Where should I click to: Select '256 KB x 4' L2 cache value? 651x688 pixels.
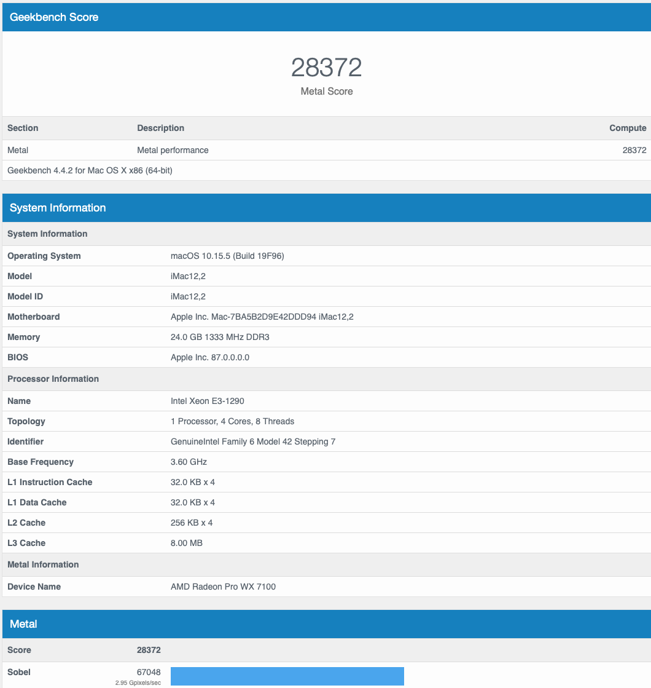click(x=192, y=523)
